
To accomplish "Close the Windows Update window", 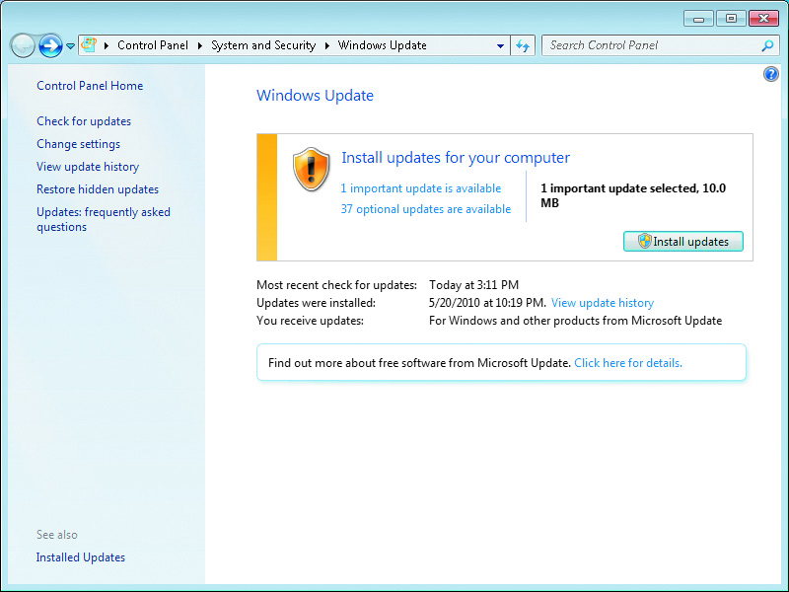I will 763,19.
